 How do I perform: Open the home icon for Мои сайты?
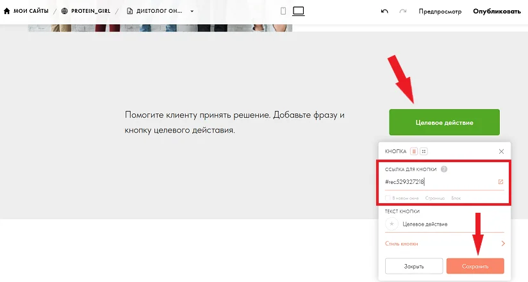tap(7, 11)
